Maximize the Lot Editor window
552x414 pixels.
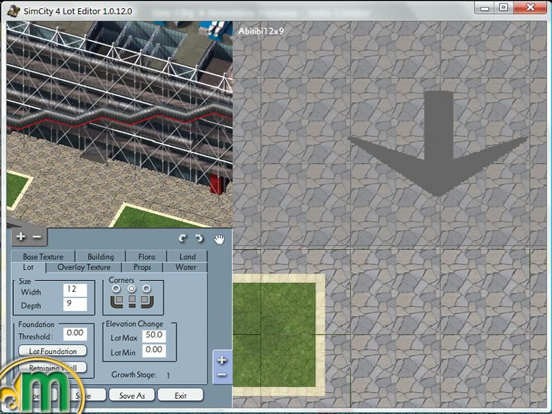tap(504, 8)
